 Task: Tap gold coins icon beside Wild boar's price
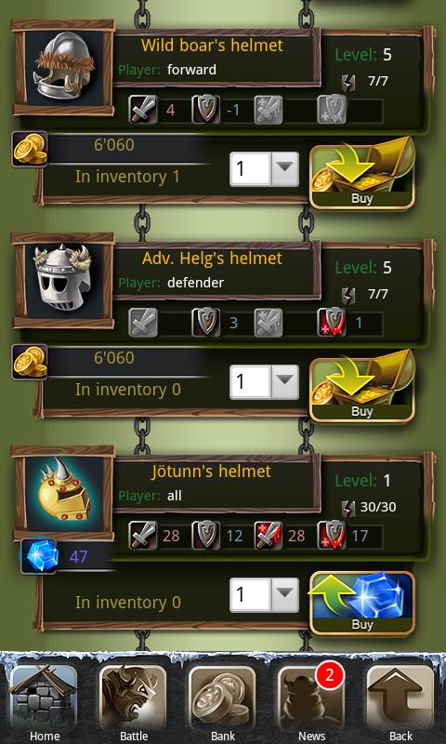30,149
